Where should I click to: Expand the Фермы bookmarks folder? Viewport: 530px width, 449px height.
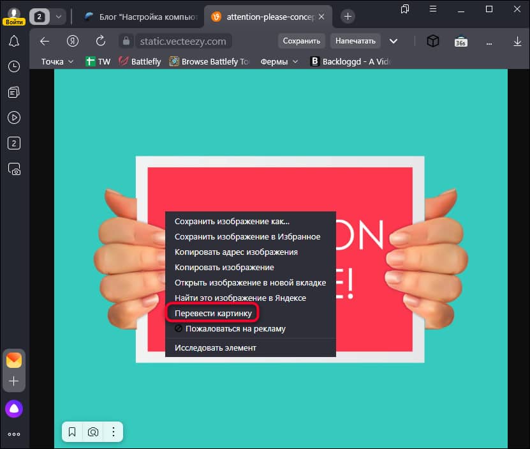(279, 61)
